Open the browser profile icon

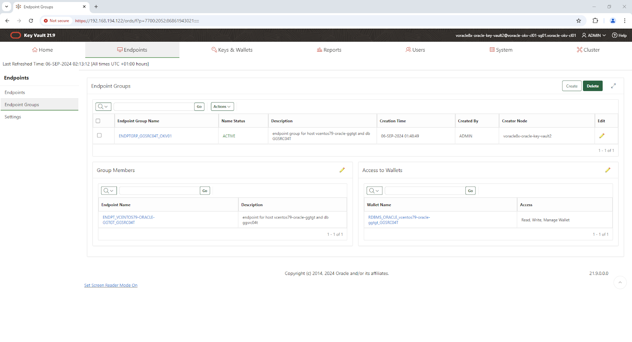coord(613,21)
